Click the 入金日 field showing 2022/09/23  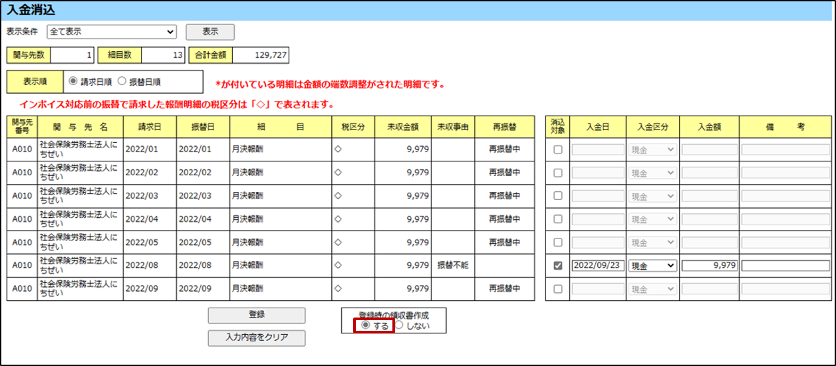[597, 266]
